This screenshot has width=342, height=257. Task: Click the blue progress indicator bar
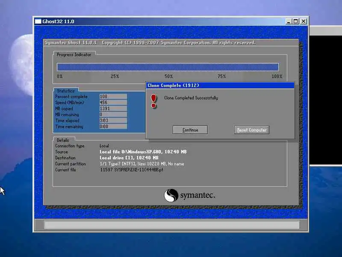pos(168,67)
